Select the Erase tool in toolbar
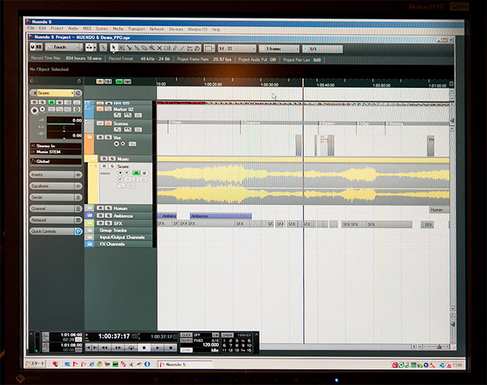 point(144,48)
